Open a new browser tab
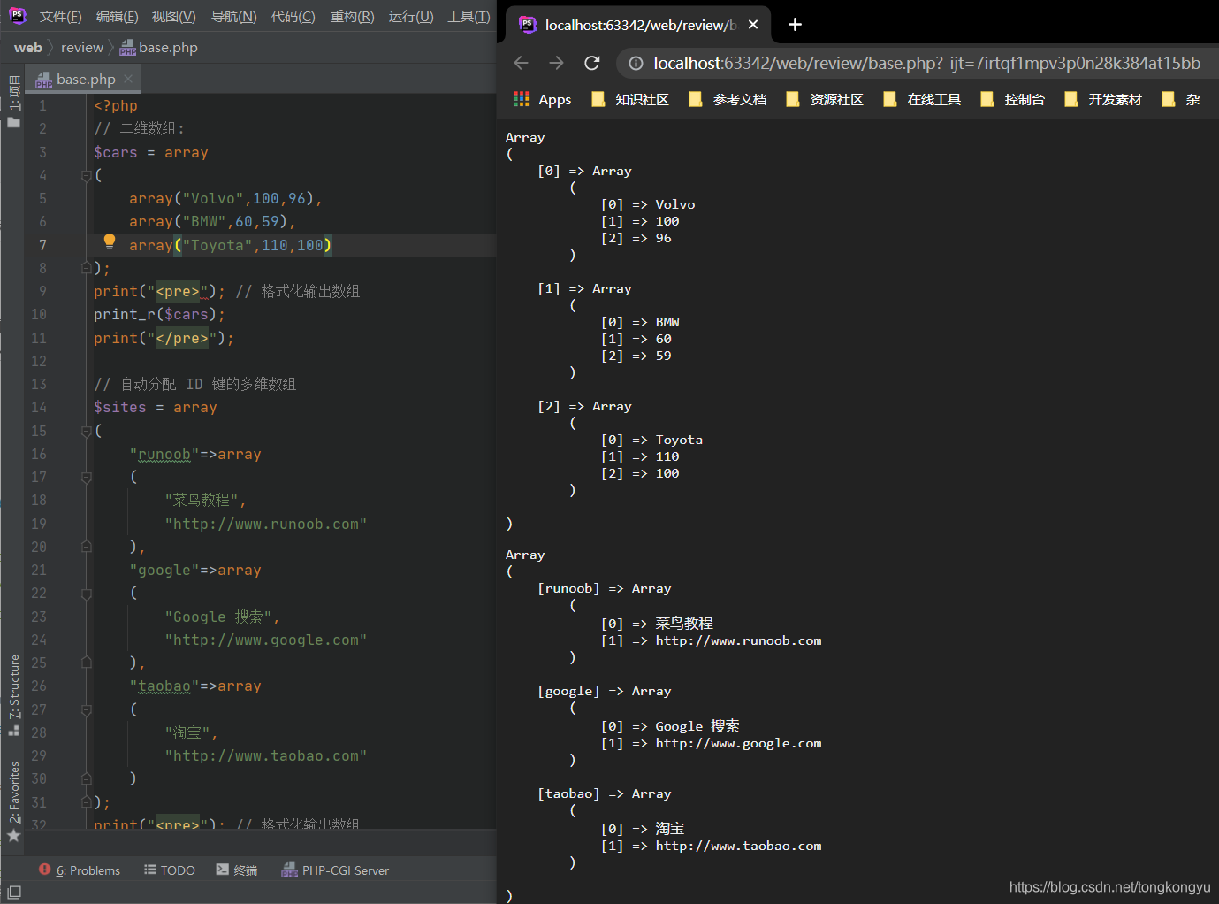The image size is (1219, 904). (795, 25)
